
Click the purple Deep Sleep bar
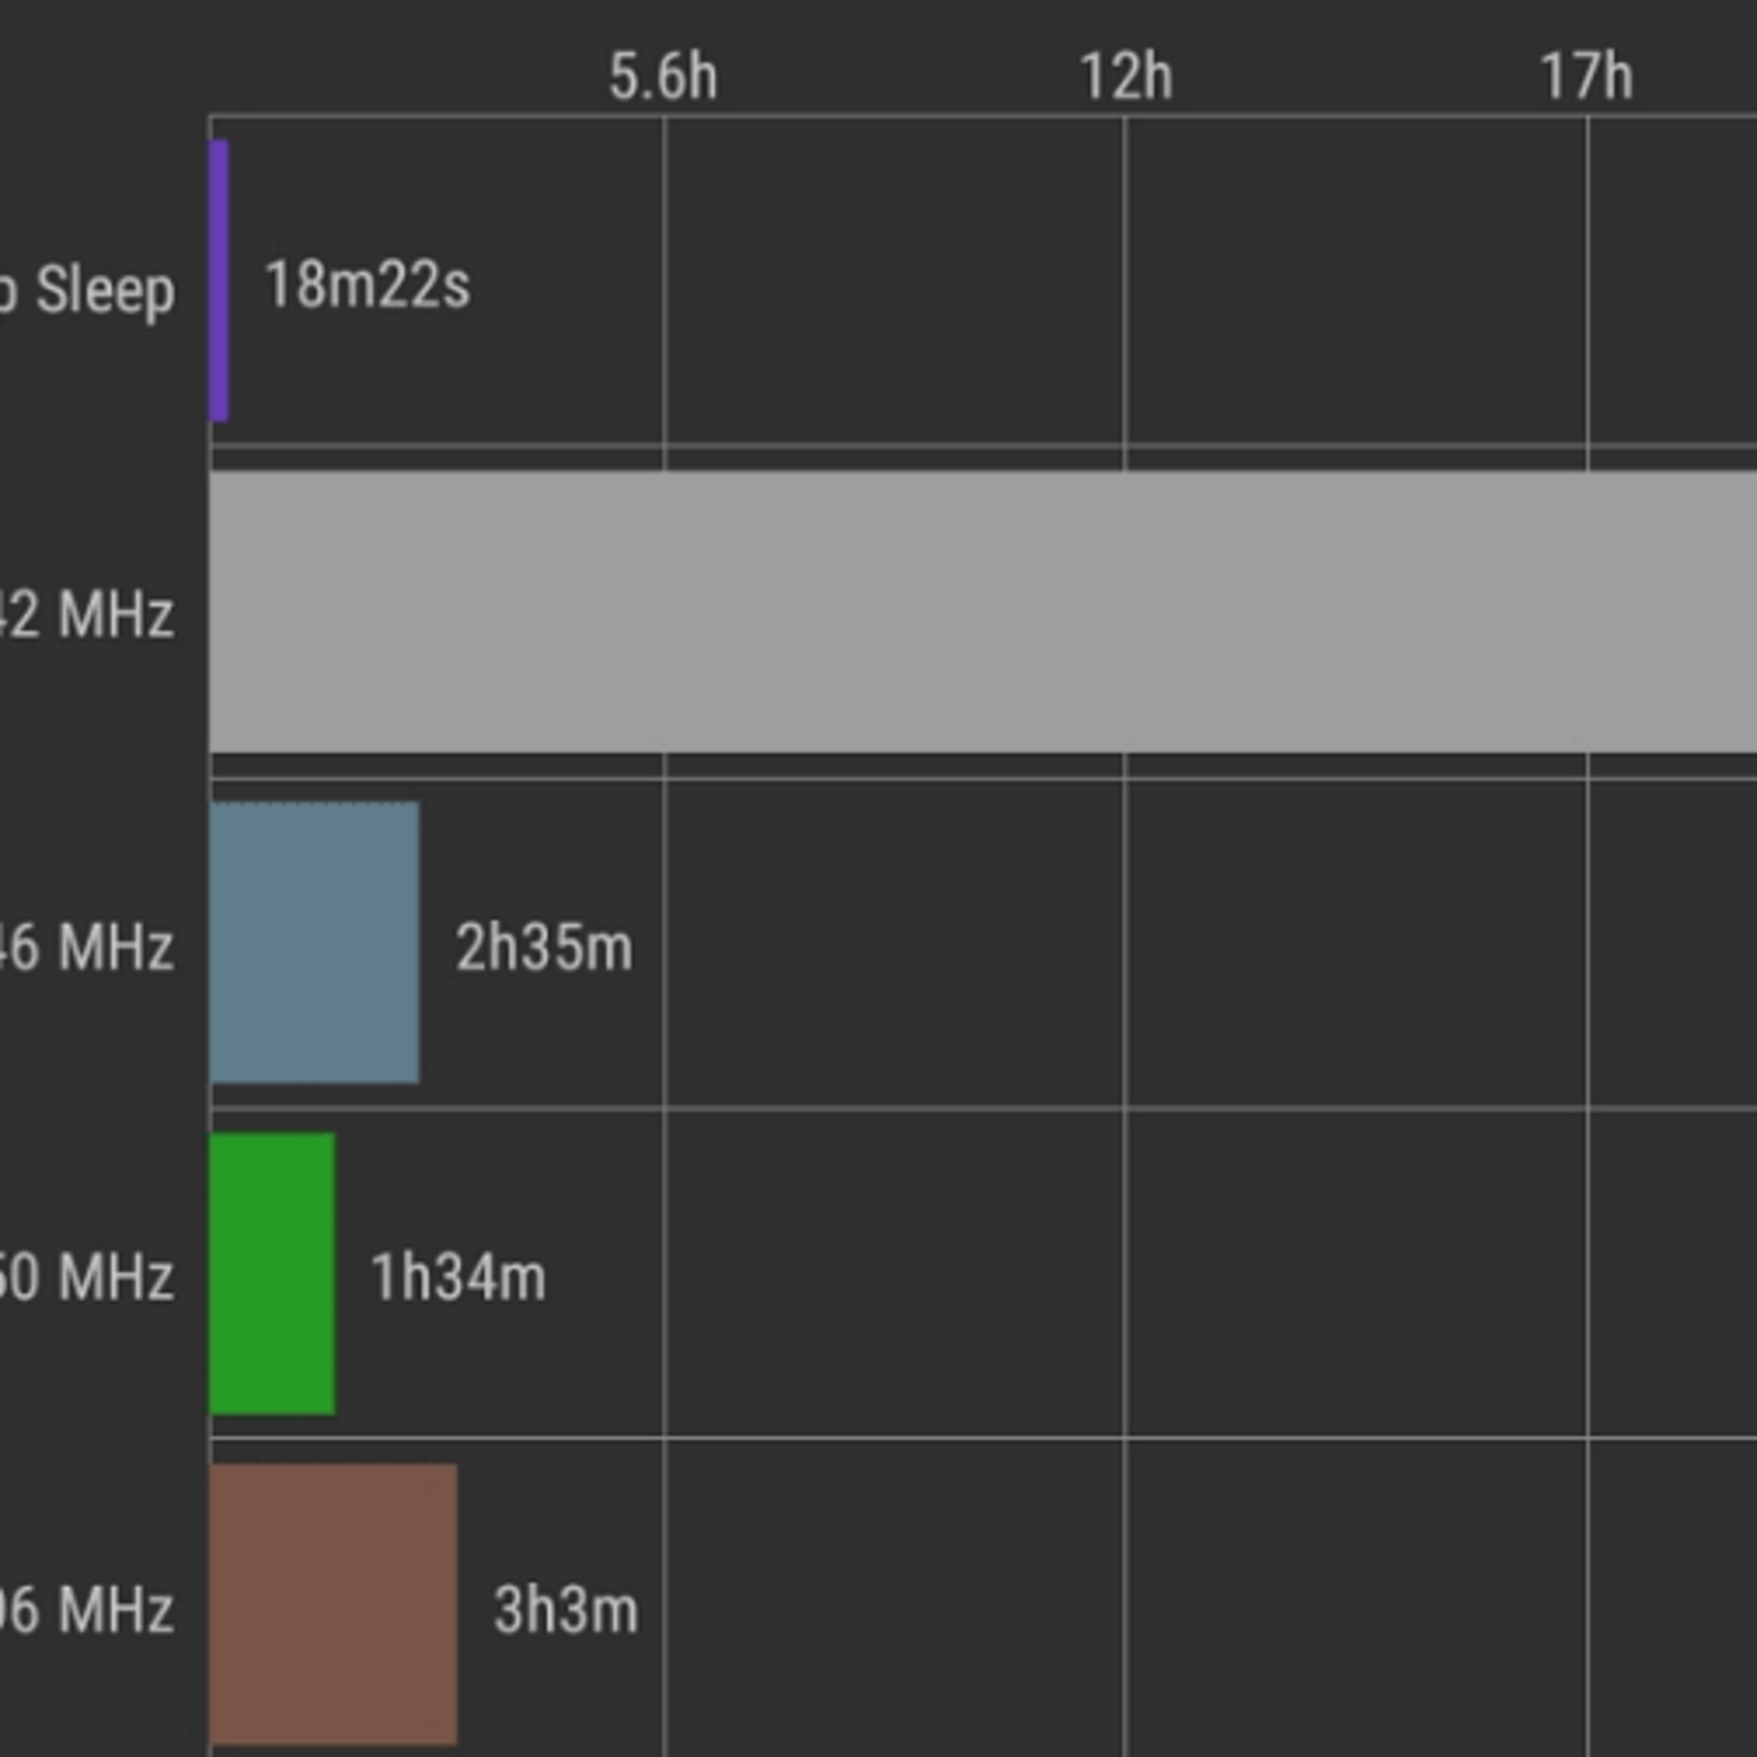pyautogui.click(x=219, y=280)
